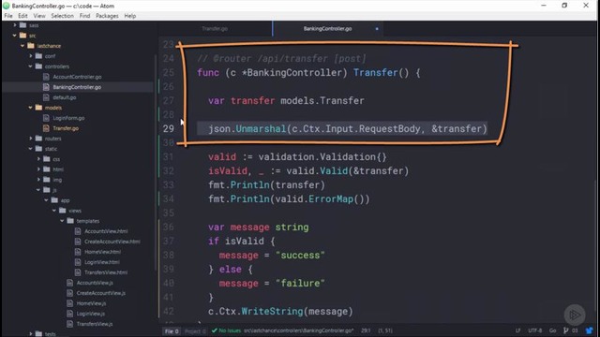This screenshot has height=337, width=600.
Task: Select the BankingController.go editor tab
Action: coord(327,29)
